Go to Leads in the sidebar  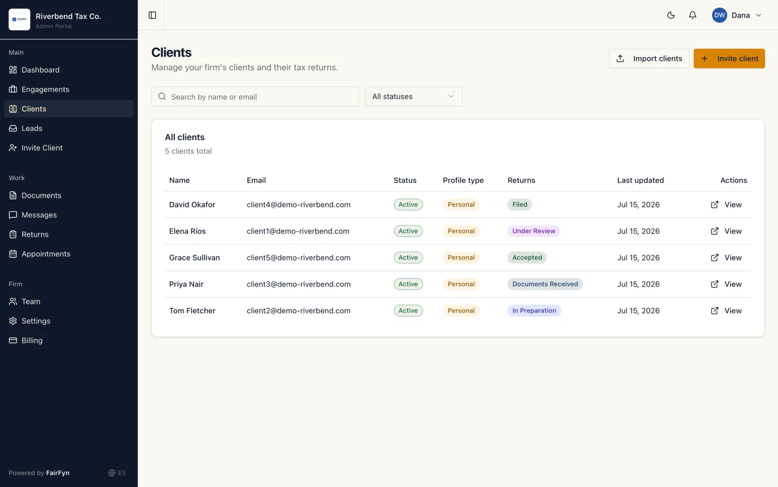tap(68, 128)
